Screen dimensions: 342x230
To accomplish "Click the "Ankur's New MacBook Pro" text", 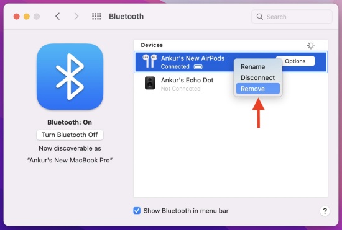I will [70, 160].
